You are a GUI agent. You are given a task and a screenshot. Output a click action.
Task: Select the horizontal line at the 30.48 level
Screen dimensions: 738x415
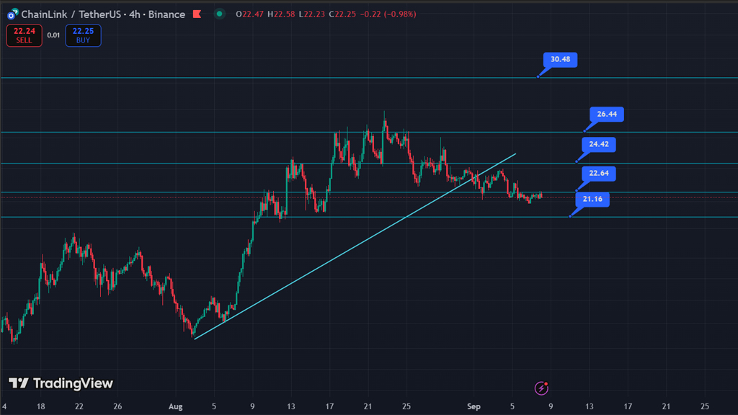288,78
